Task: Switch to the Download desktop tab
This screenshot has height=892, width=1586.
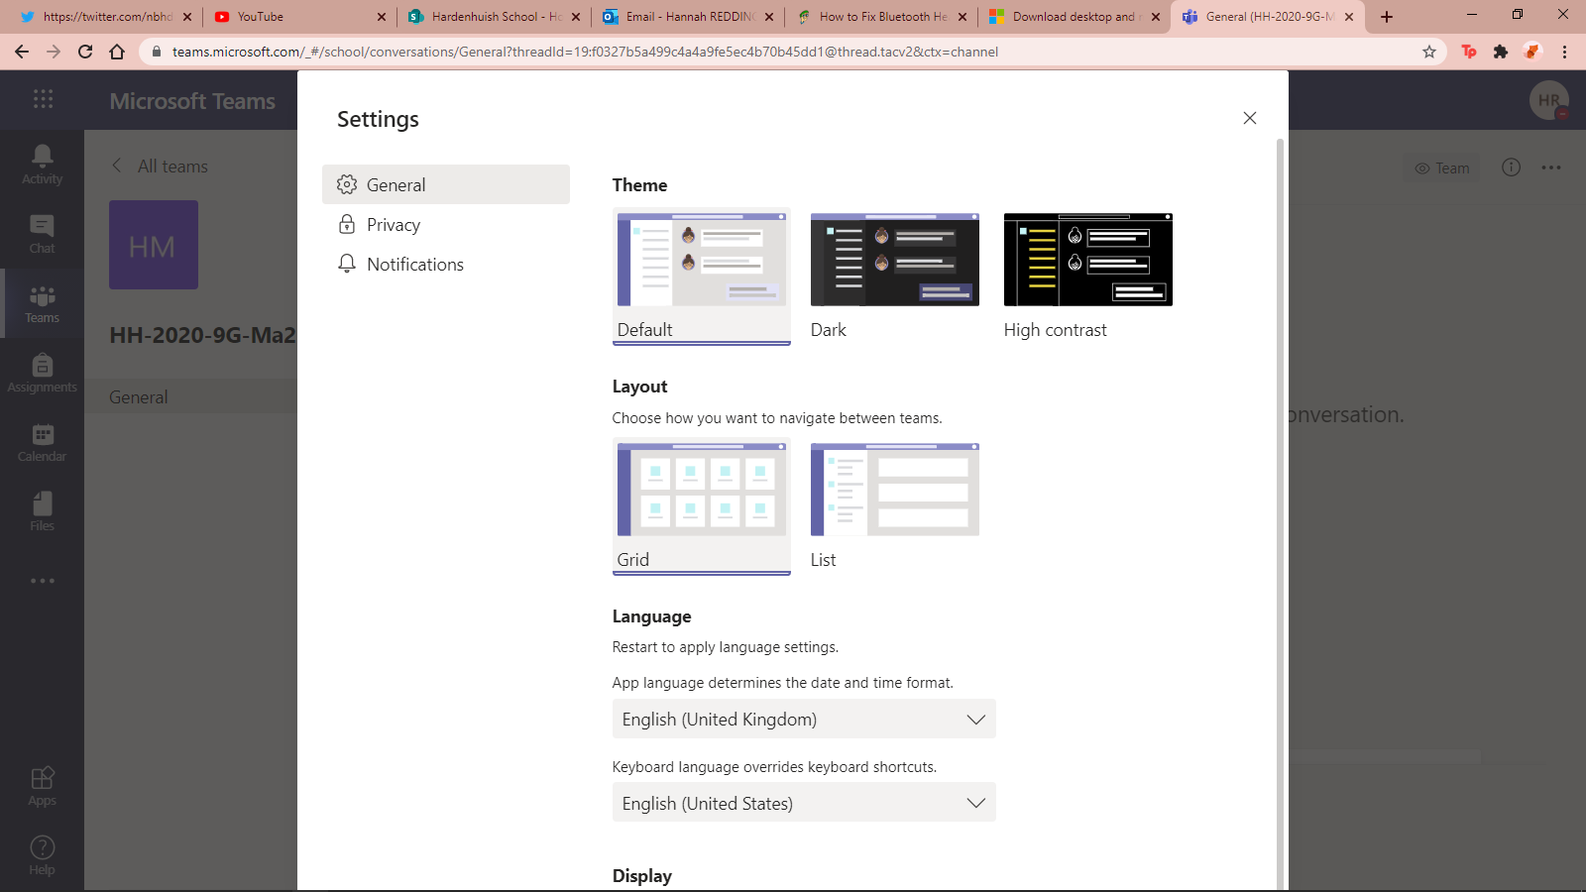Action: click(1074, 17)
